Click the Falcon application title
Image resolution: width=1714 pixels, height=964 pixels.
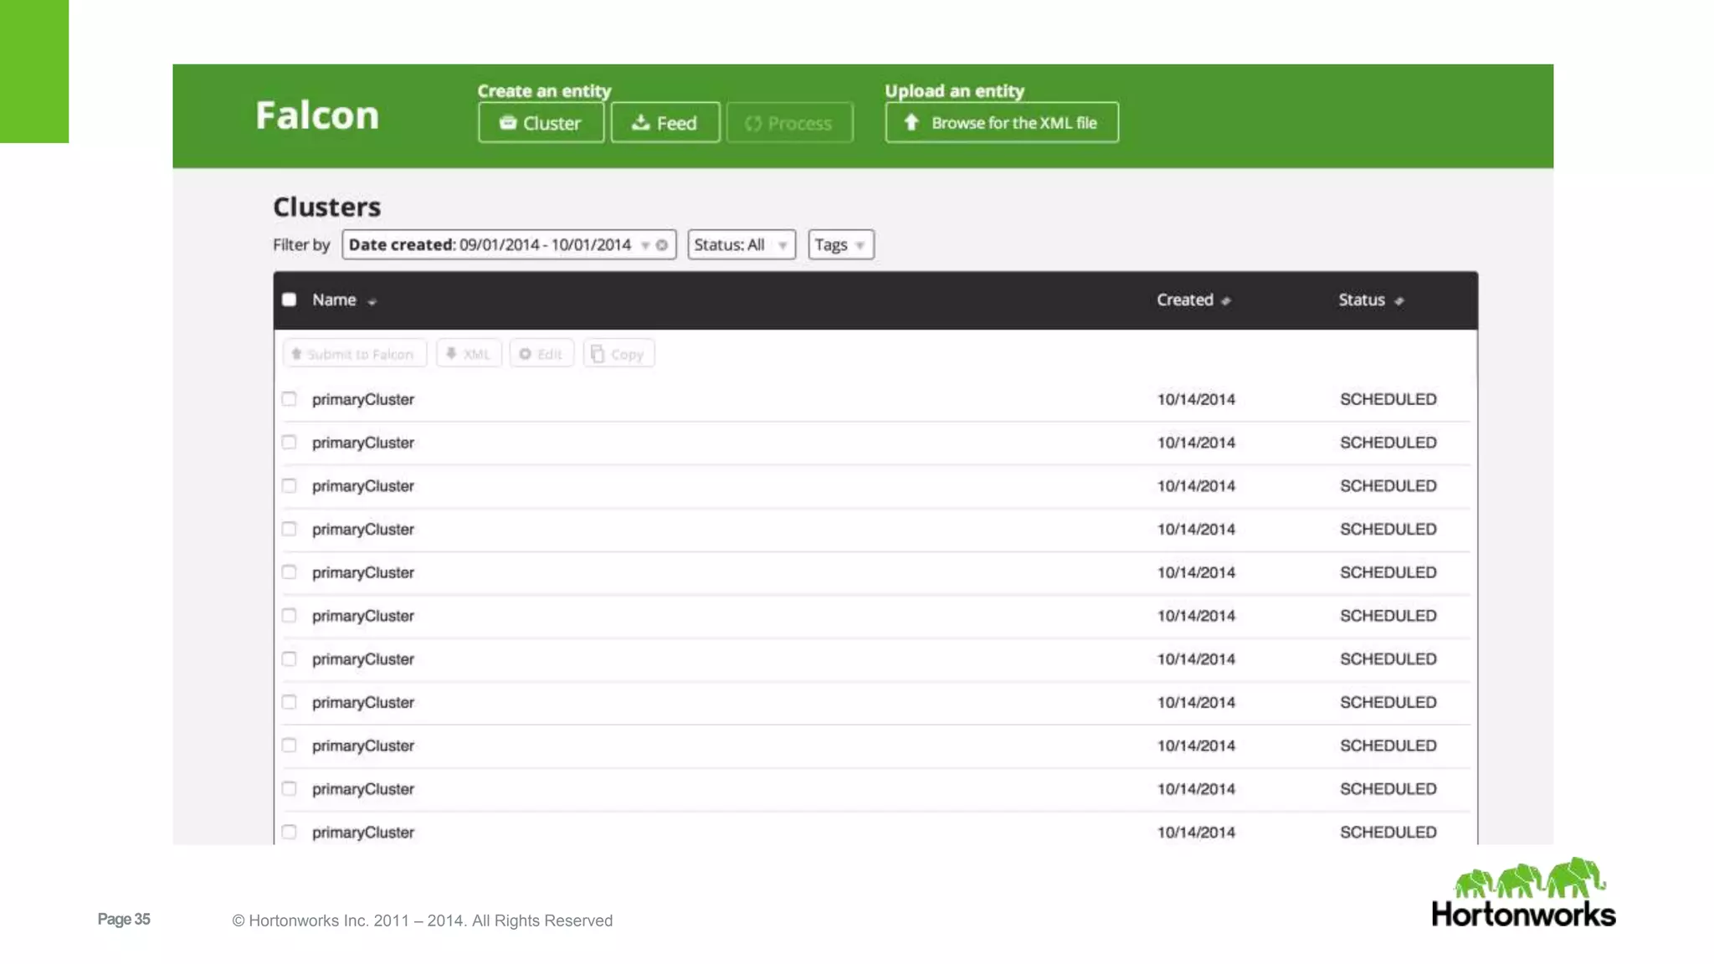coord(317,115)
